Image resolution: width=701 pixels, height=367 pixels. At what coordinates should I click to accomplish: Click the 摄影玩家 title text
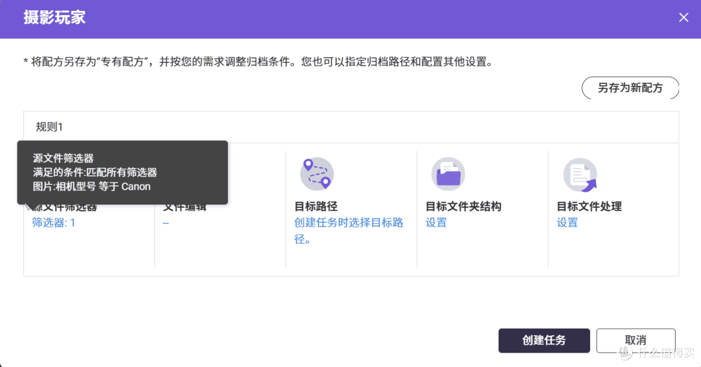pyautogui.click(x=55, y=18)
